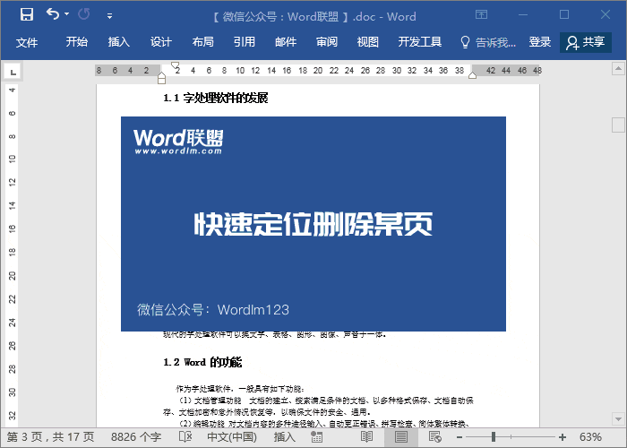Image resolution: width=627 pixels, height=448 pixels.
Task: Click the macro recording icon in status bar
Action: [x=317, y=437]
